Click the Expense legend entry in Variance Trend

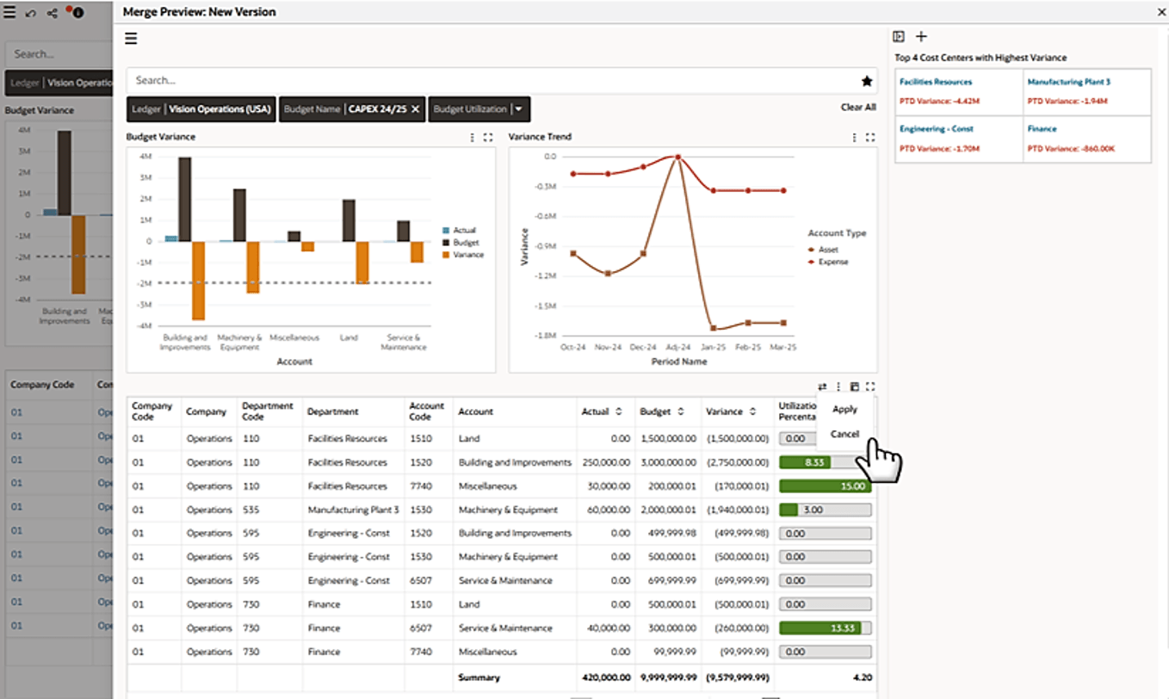click(827, 262)
